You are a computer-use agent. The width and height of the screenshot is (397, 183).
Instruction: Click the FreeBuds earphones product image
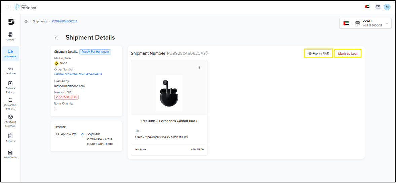point(169,93)
